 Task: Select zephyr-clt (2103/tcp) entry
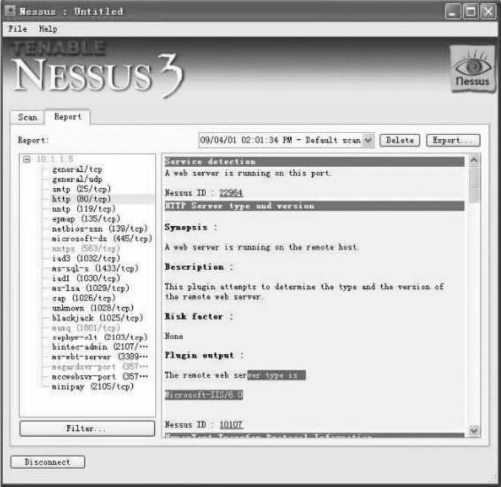[x=100, y=337]
